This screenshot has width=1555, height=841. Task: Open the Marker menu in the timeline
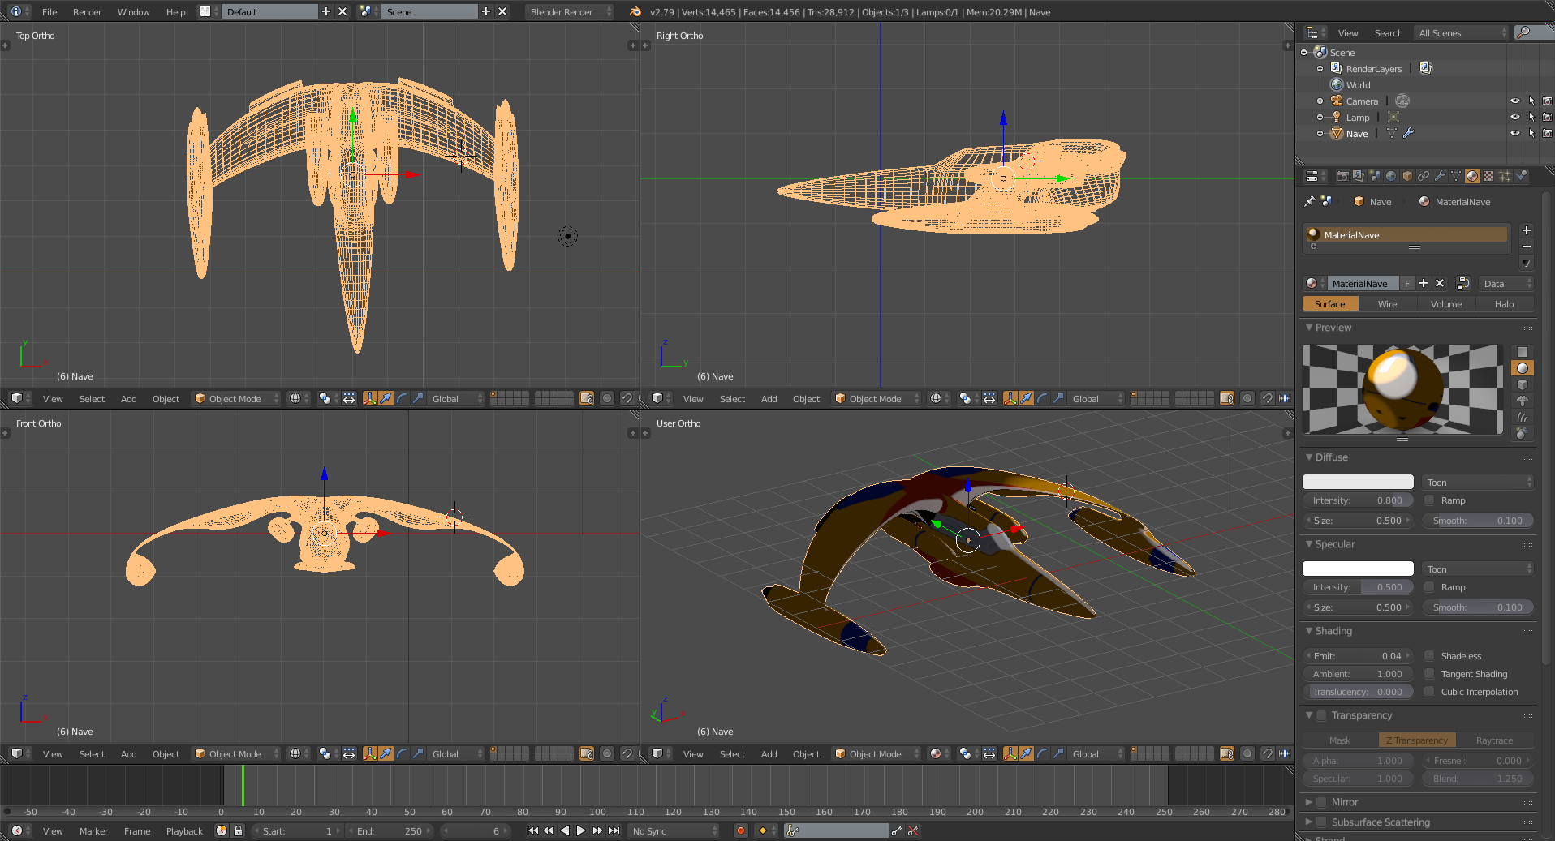point(94,830)
